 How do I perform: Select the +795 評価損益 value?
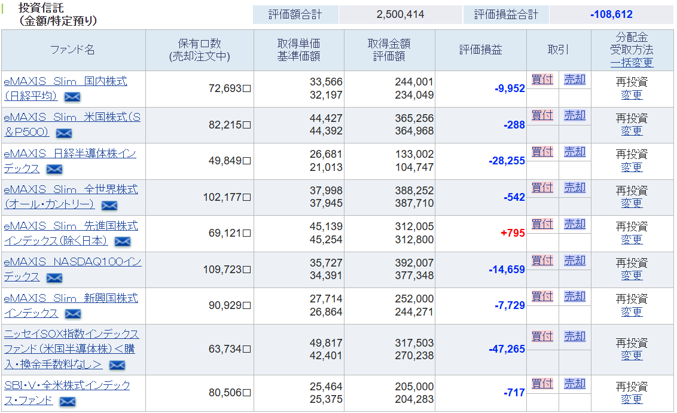(x=513, y=233)
